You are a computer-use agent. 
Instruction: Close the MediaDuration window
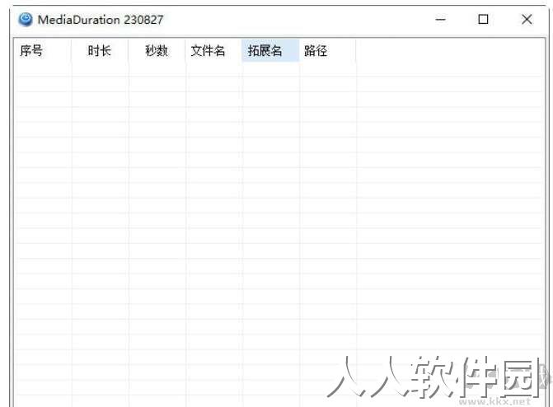coord(527,20)
